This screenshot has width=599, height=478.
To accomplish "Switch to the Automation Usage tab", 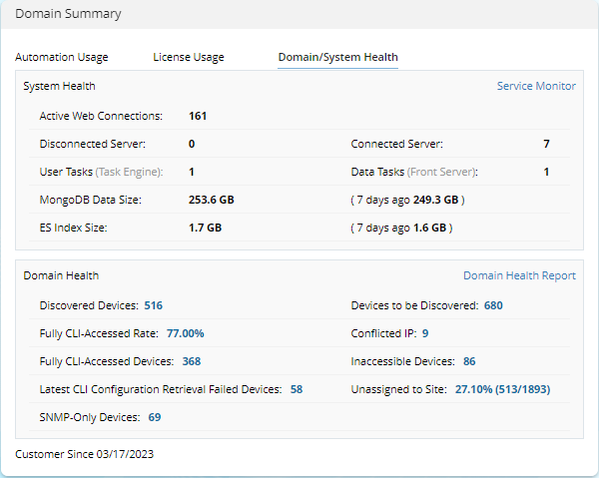I will pos(62,58).
